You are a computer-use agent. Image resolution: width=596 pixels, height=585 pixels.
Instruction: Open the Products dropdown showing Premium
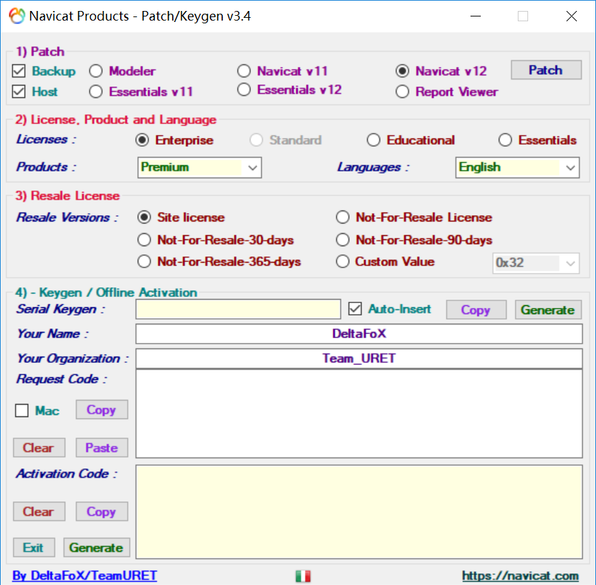200,167
